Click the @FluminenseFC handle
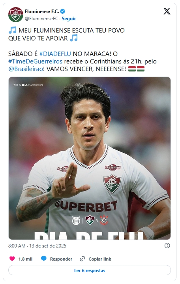This screenshot has width=180, height=284. click(41, 19)
